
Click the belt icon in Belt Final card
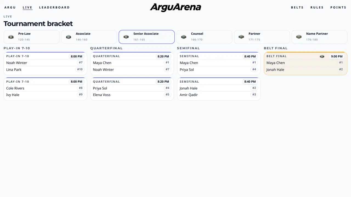coord(322,57)
